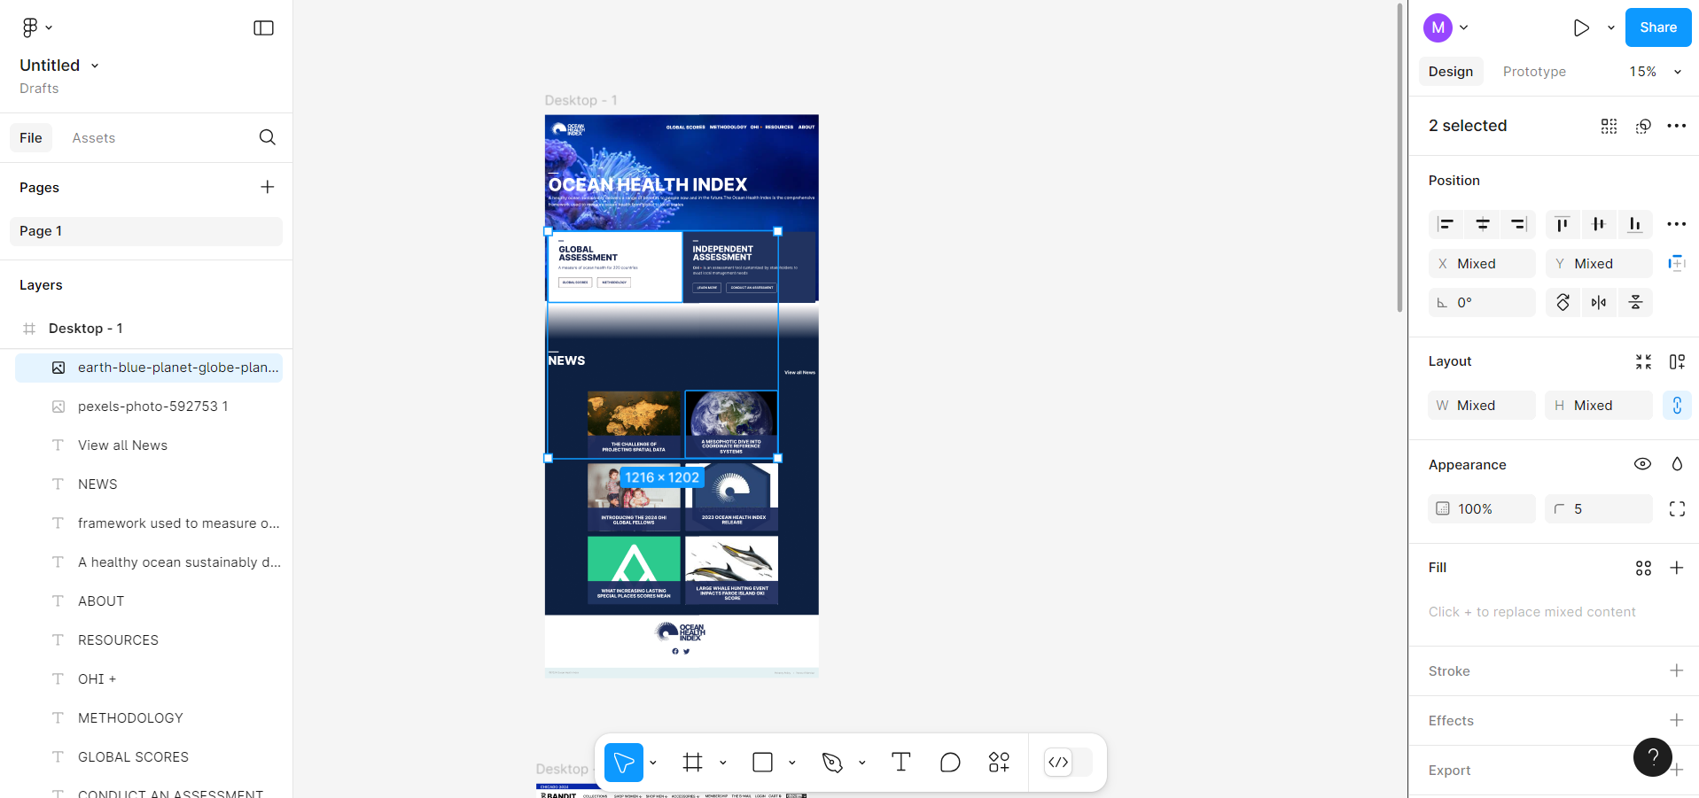Select the Frame tool
This screenshot has height=798, width=1699.
pos(692,762)
